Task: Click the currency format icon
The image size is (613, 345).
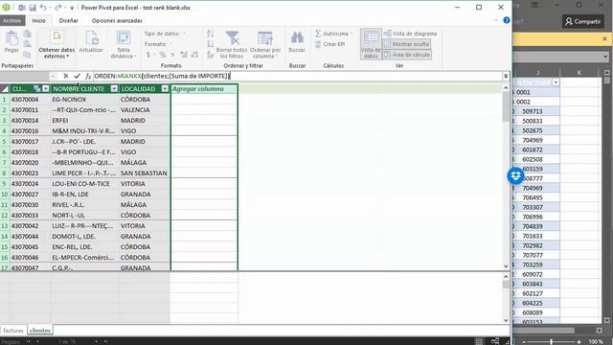Action: (x=148, y=55)
